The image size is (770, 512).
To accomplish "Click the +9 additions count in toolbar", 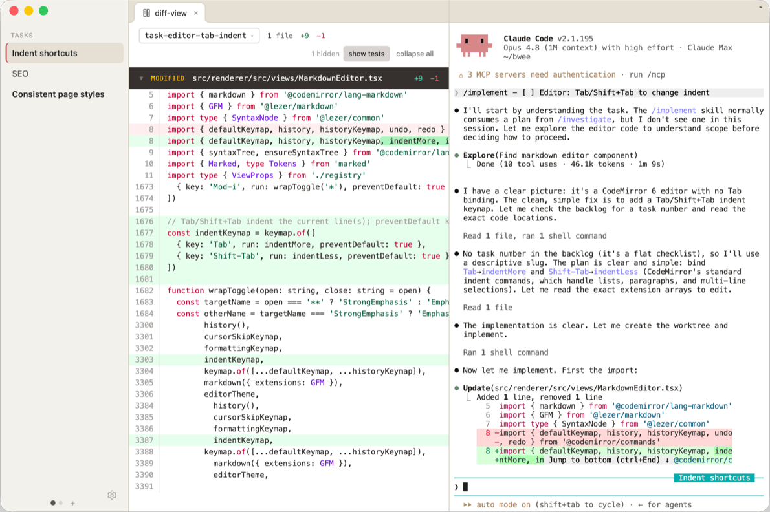I will click(x=305, y=36).
